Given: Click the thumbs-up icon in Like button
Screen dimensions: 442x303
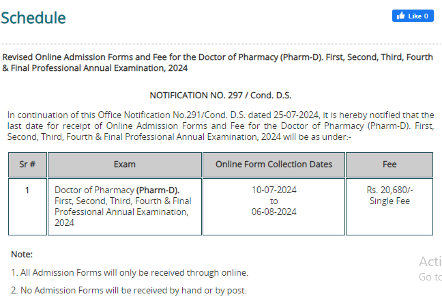Looking at the screenshot, I should tap(400, 16).
